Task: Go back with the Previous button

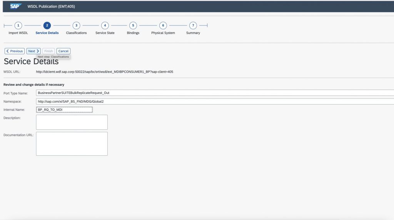Action: [x=15, y=51]
